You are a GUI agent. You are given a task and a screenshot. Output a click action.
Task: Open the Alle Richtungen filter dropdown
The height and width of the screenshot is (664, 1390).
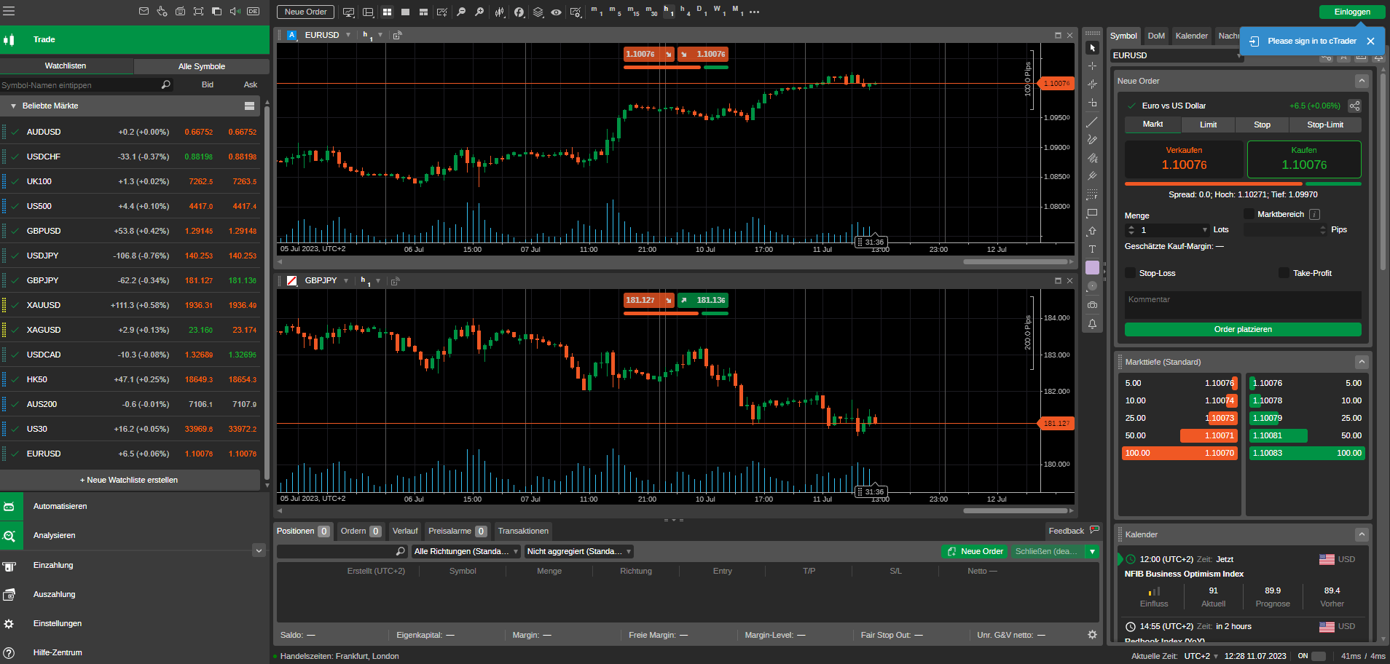point(466,552)
